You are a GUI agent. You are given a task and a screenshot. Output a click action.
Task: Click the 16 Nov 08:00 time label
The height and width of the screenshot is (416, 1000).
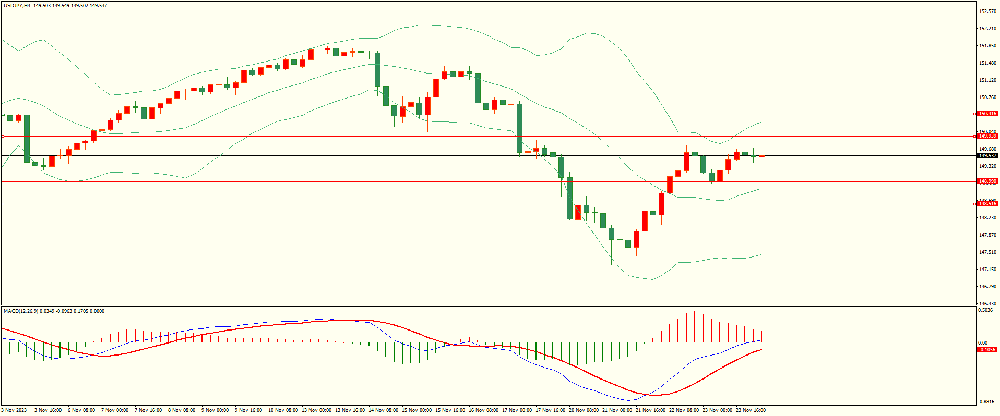(x=483, y=410)
